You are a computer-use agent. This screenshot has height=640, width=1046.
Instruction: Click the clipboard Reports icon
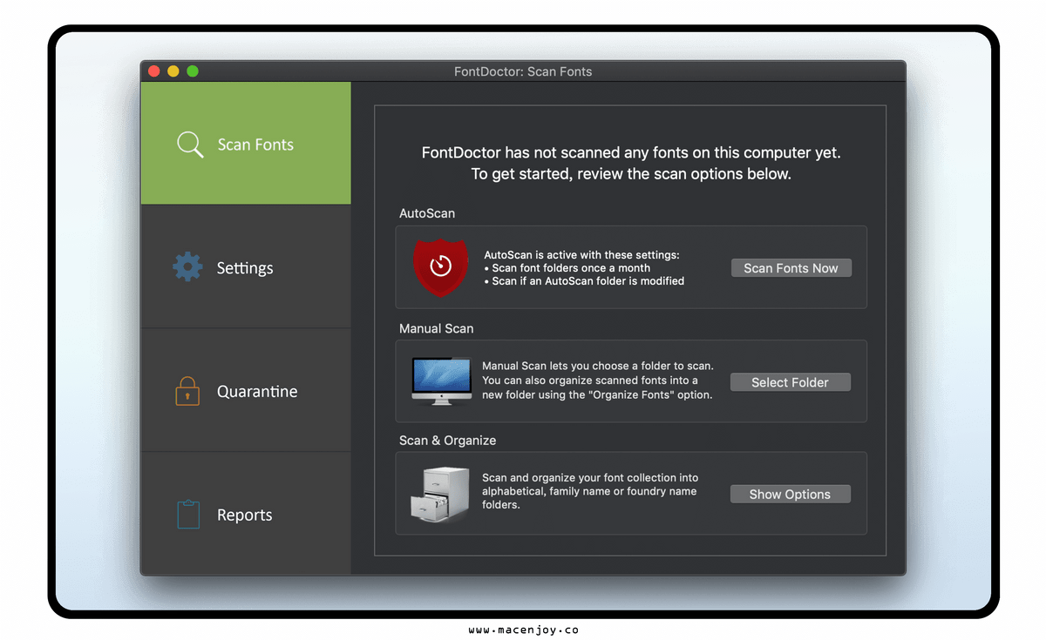[188, 515]
